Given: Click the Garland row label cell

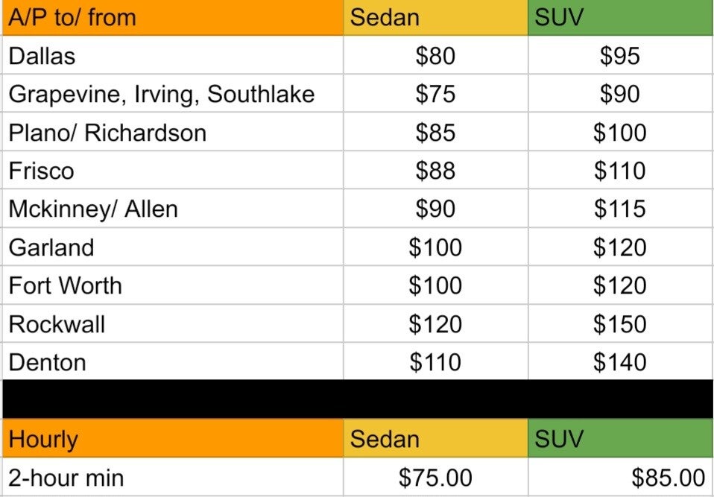Looking at the screenshot, I should 171,247.
